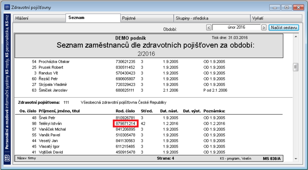Click department value 42
Image resolution: width=308 pixels, height=170 pixels.
pyautogui.click(x=143, y=123)
